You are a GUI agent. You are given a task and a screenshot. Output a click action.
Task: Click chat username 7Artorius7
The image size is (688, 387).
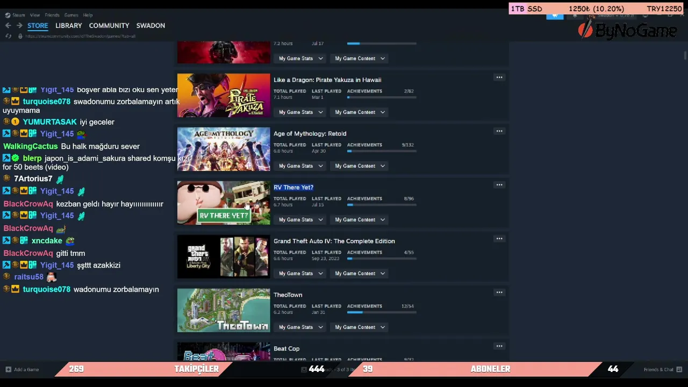(x=33, y=178)
